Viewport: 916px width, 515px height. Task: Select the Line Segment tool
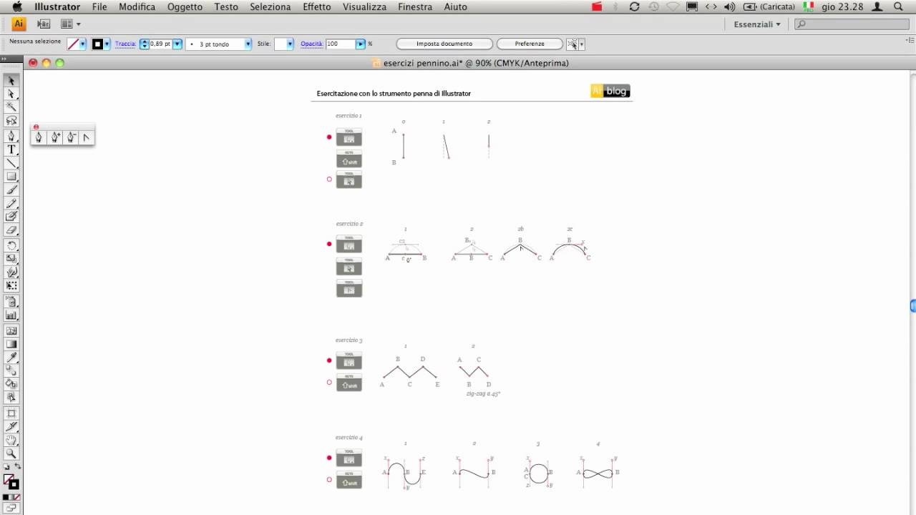(11, 163)
